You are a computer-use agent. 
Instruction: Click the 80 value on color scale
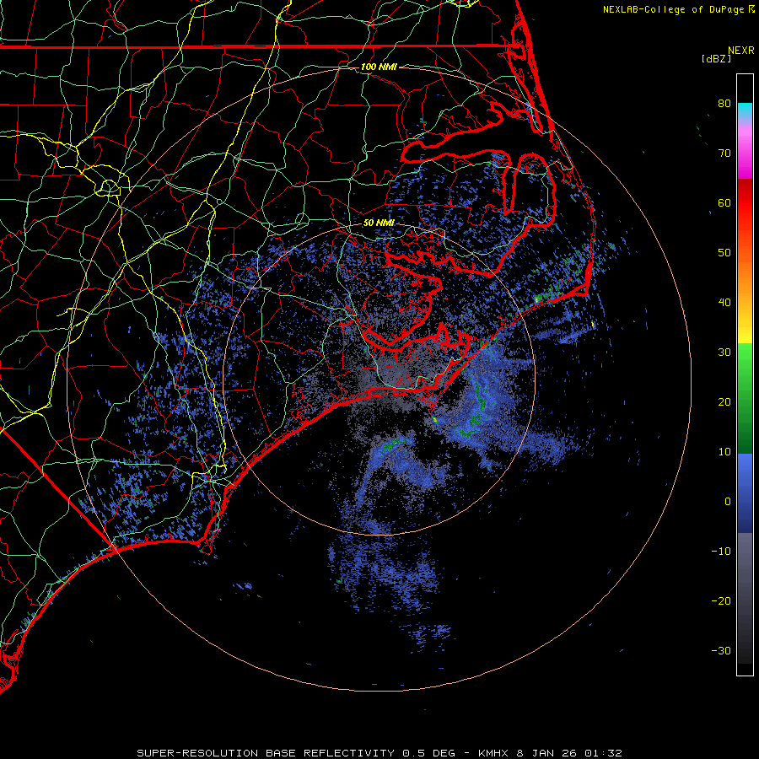724,104
